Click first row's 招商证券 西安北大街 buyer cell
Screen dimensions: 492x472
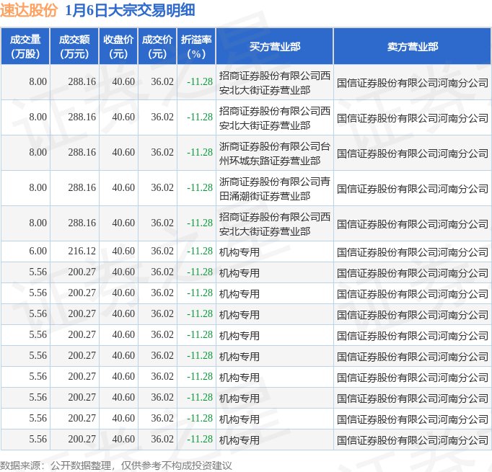pos(274,82)
